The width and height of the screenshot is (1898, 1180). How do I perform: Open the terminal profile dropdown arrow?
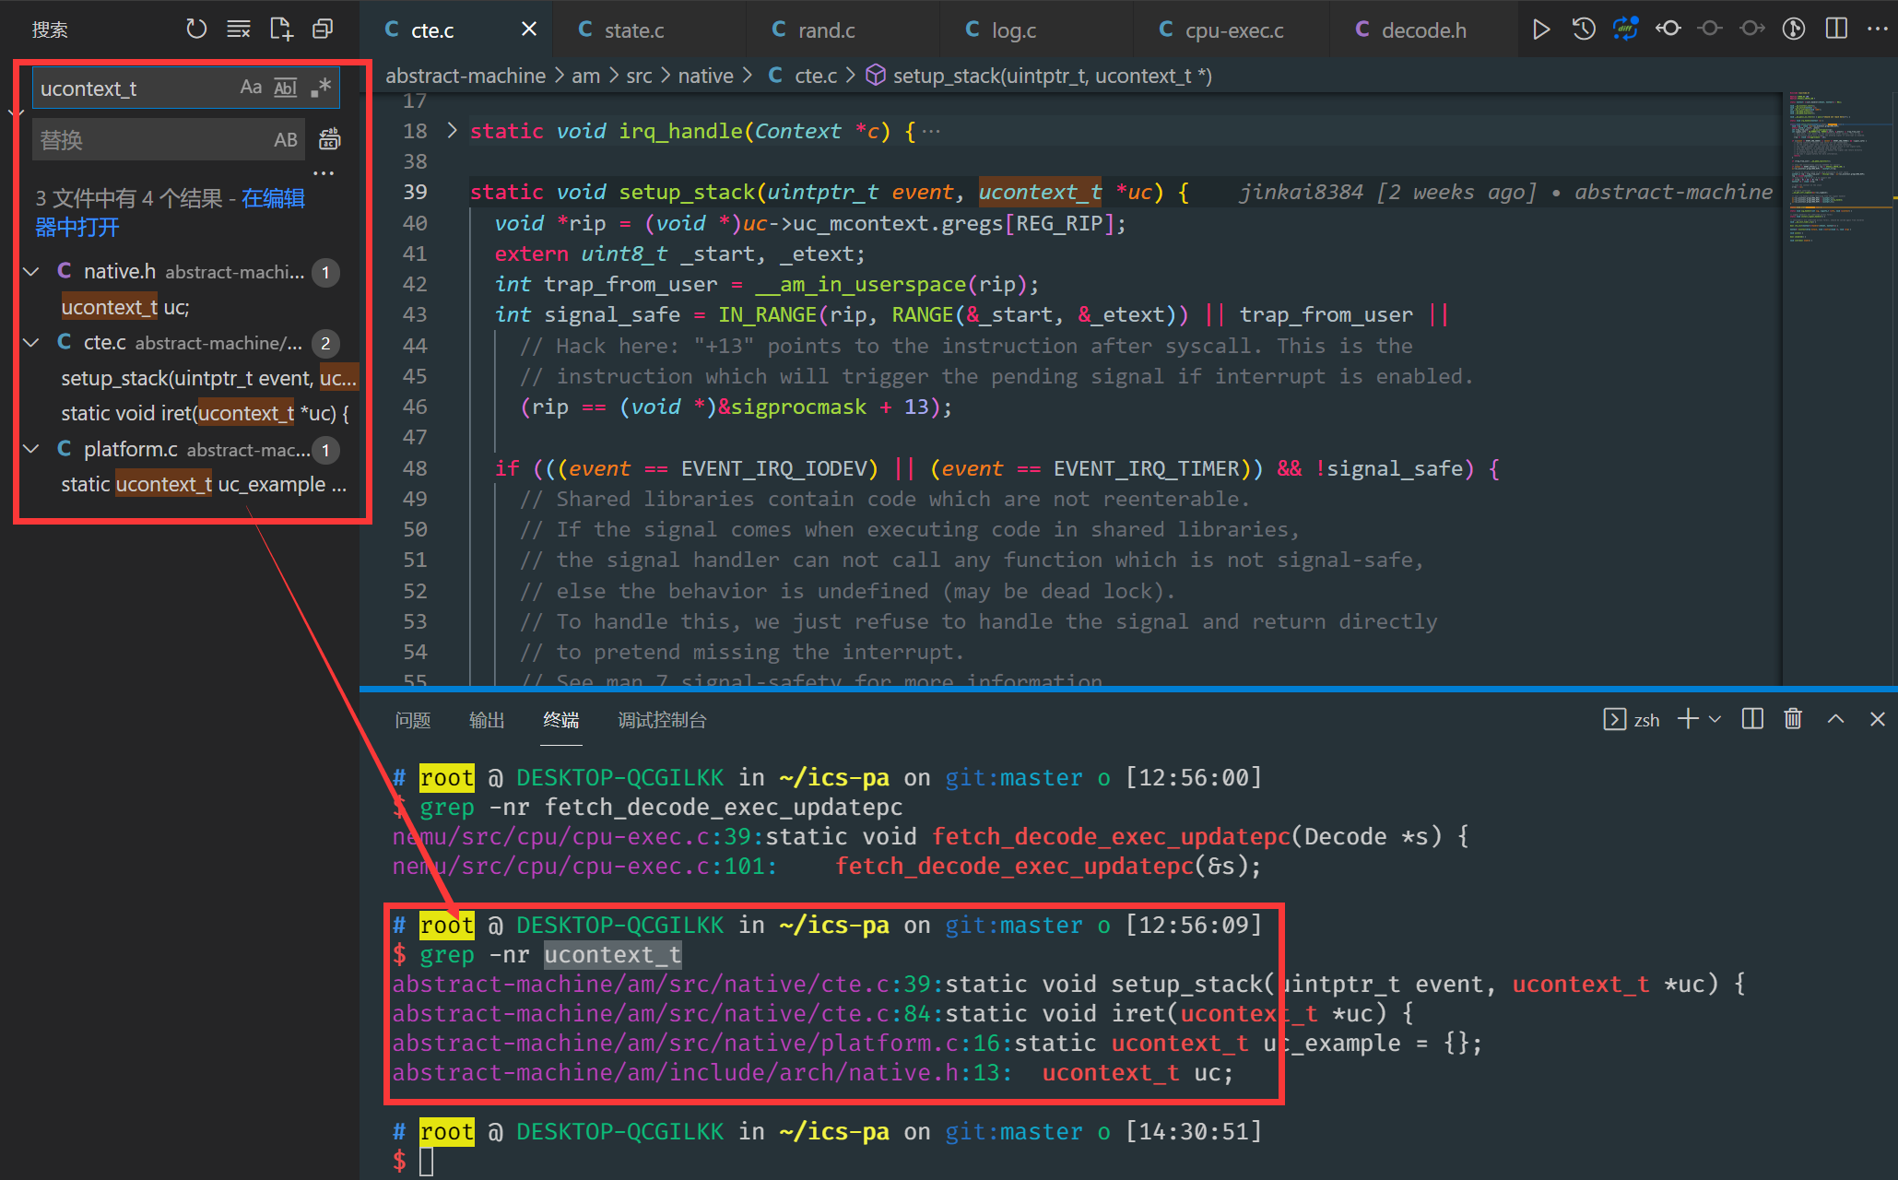click(1715, 719)
